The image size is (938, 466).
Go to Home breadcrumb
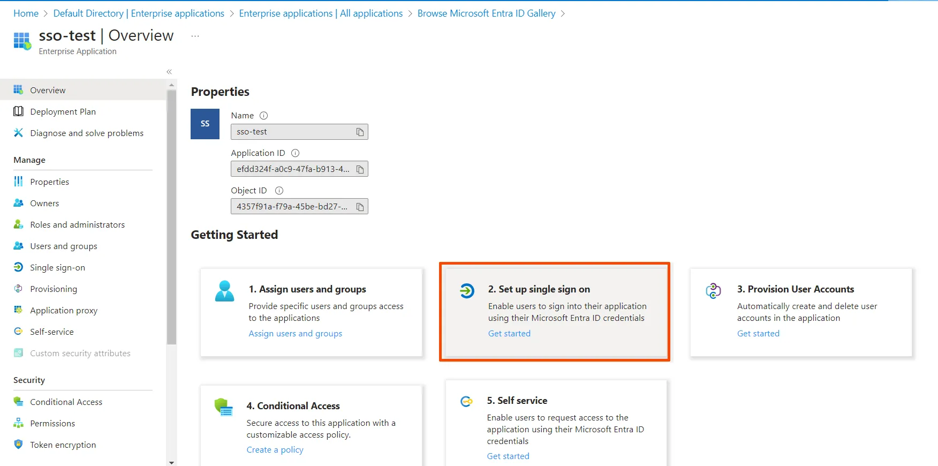26,13
